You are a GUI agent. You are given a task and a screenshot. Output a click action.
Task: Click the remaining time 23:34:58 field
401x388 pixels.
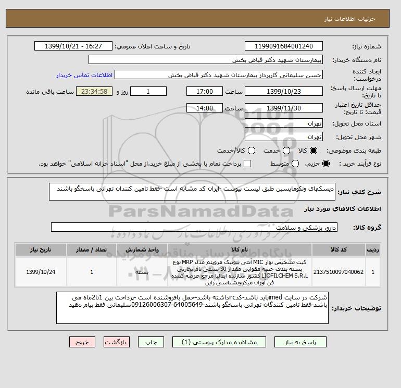[x=94, y=91]
